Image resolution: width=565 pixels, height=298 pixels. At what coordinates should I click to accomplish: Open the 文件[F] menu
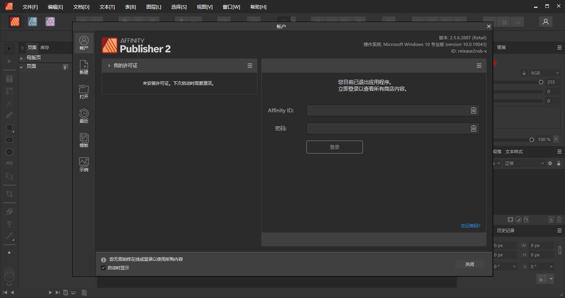click(30, 7)
